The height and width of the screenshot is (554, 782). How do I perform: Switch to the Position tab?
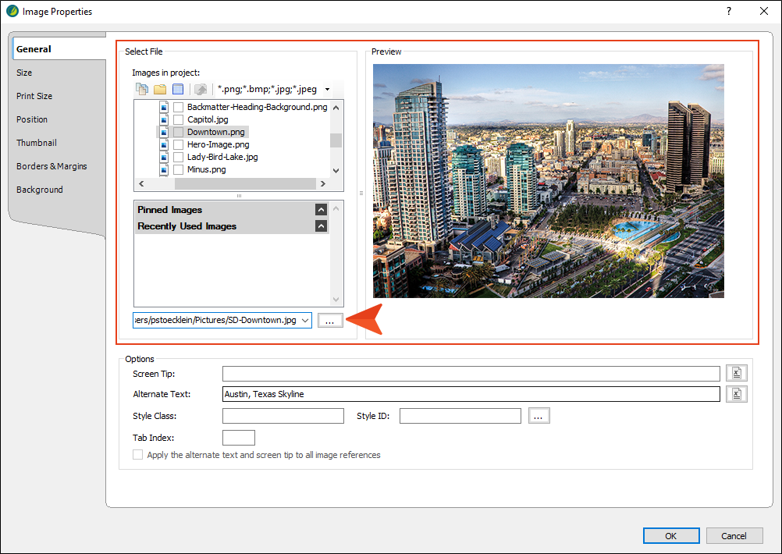tap(32, 119)
